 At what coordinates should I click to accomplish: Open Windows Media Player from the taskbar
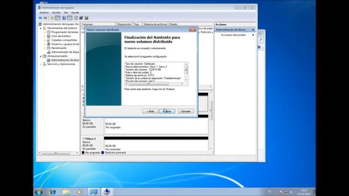pos(80,192)
